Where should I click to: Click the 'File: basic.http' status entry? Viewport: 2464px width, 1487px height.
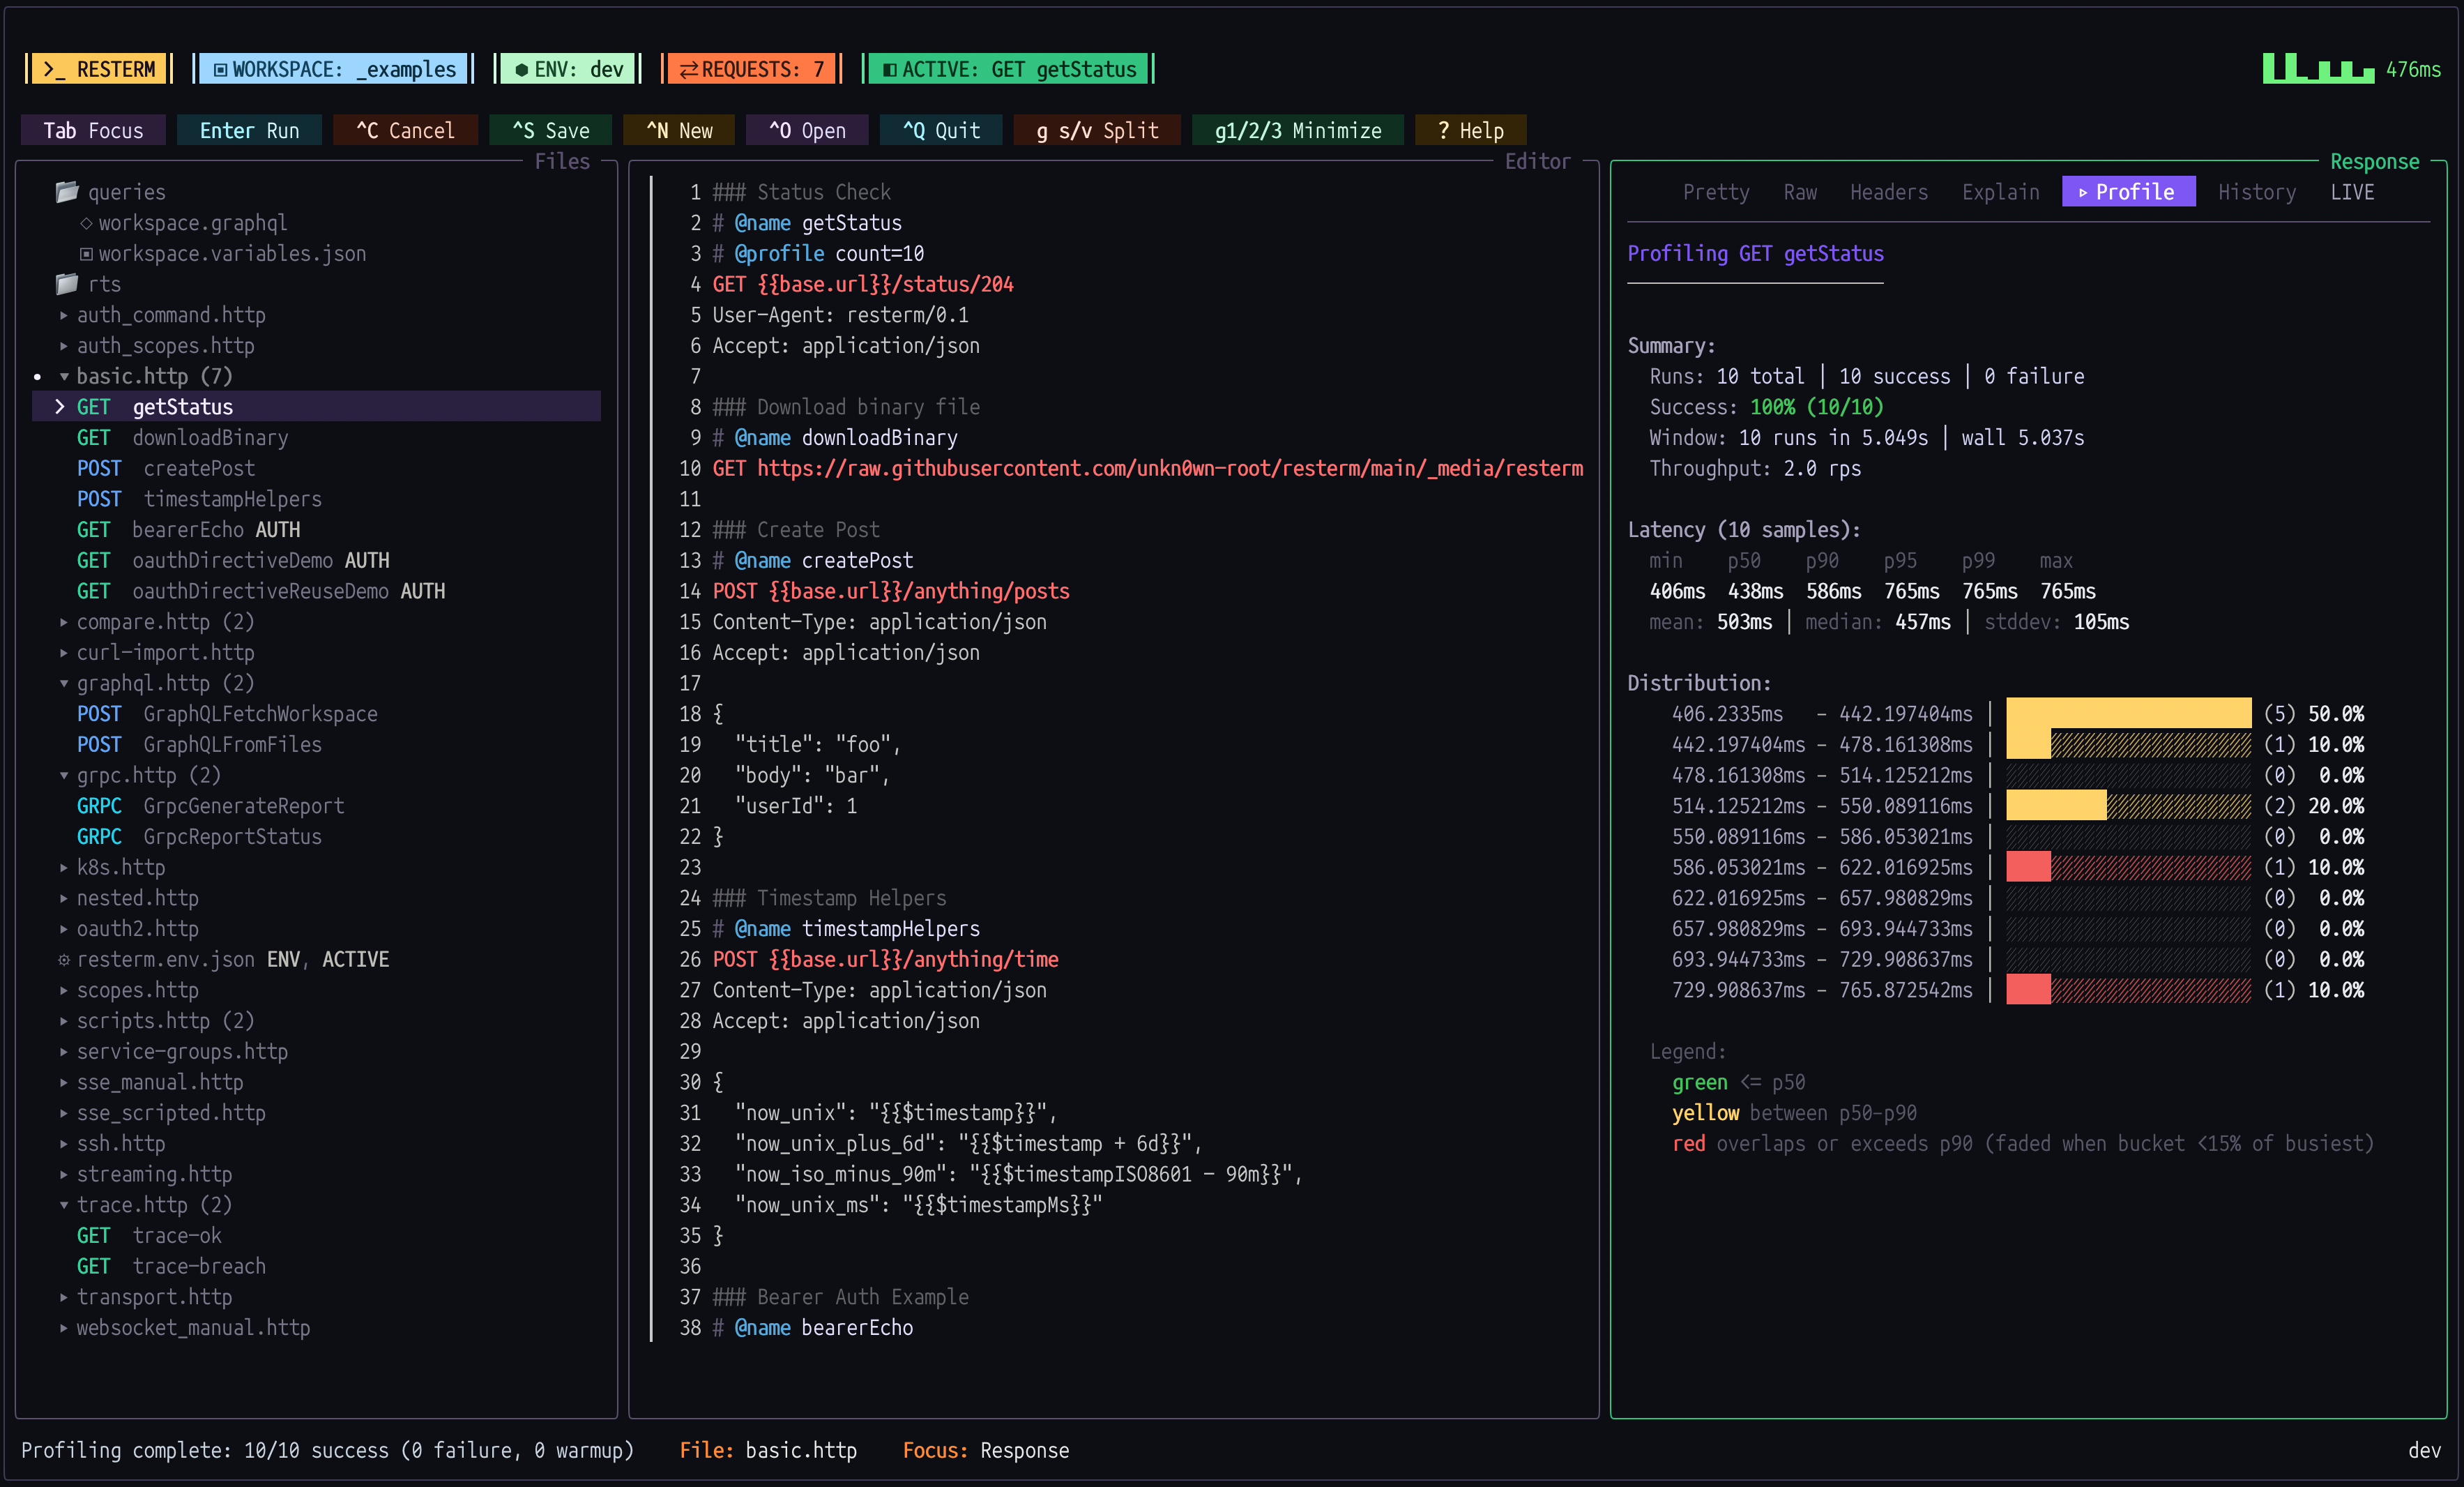(768, 1450)
